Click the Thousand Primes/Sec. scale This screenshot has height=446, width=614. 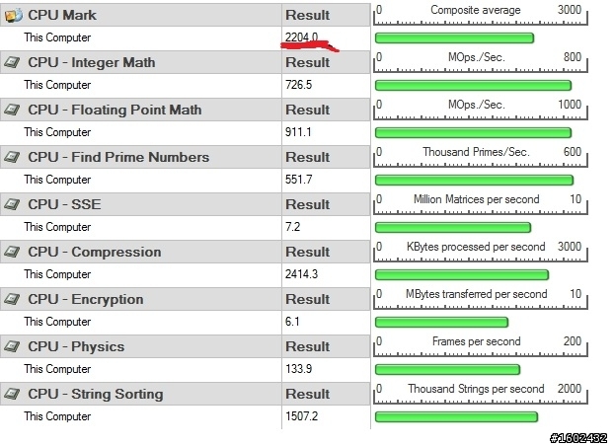coord(481,157)
